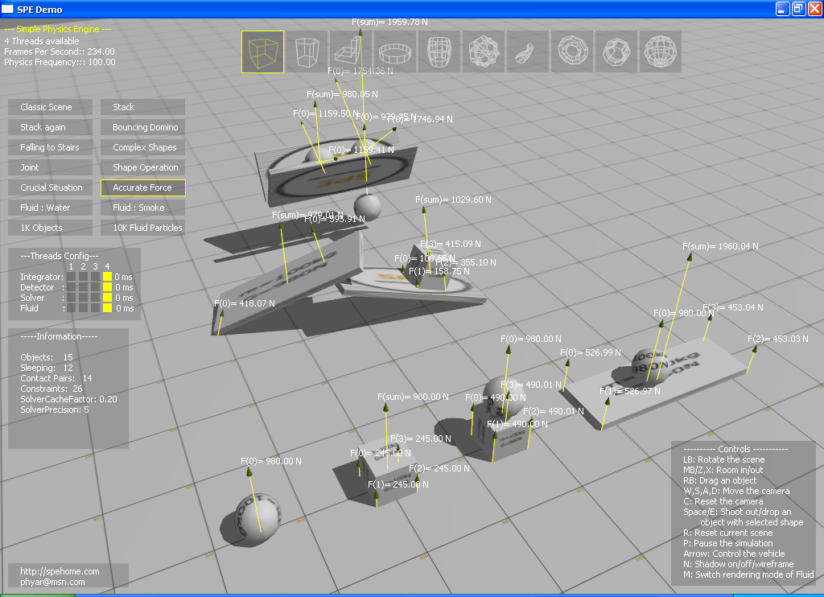Enable 4 threads for Fluid
Viewport: 824px width, 597px height.
click(107, 308)
